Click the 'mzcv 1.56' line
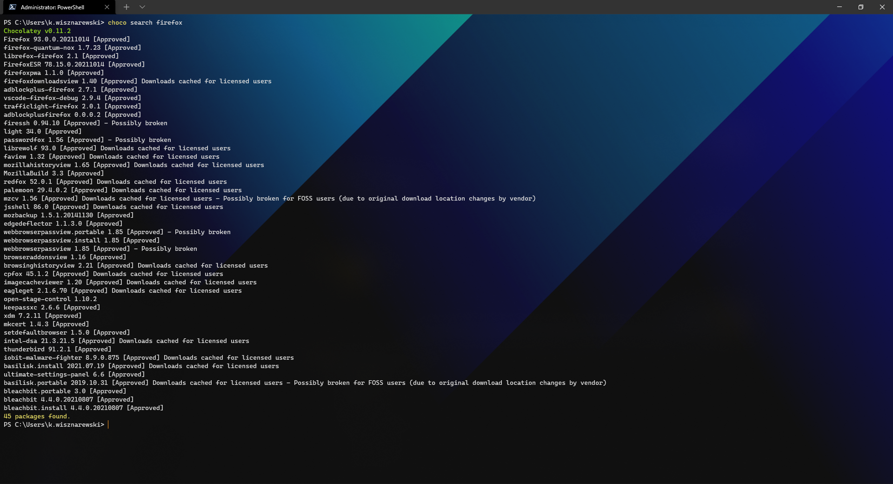Image resolution: width=893 pixels, height=484 pixels. (270, 198)
